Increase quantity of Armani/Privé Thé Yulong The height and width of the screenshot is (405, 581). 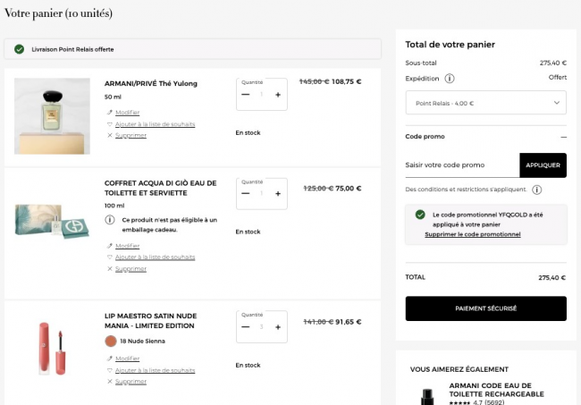click(x=278, y=94)
